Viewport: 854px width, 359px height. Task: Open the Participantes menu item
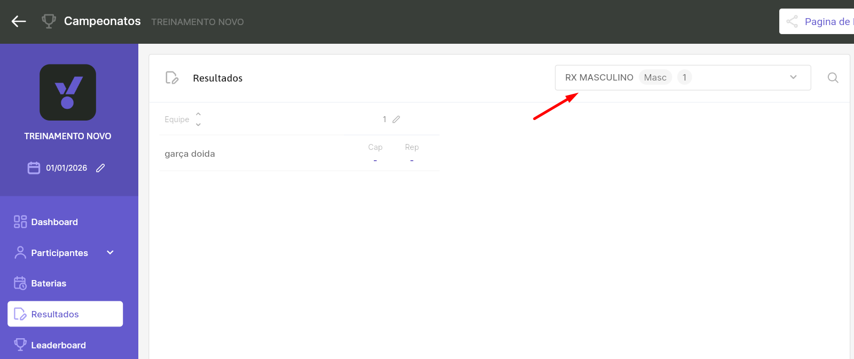pos(59,253)
